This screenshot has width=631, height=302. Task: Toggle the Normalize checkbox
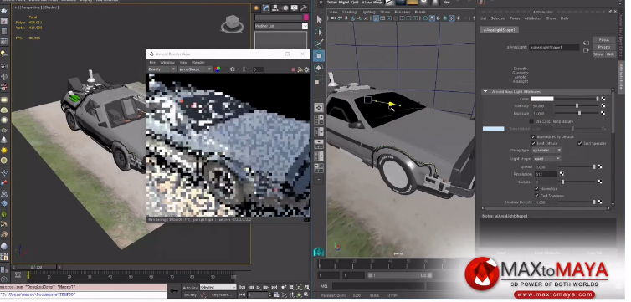point(536,188)
